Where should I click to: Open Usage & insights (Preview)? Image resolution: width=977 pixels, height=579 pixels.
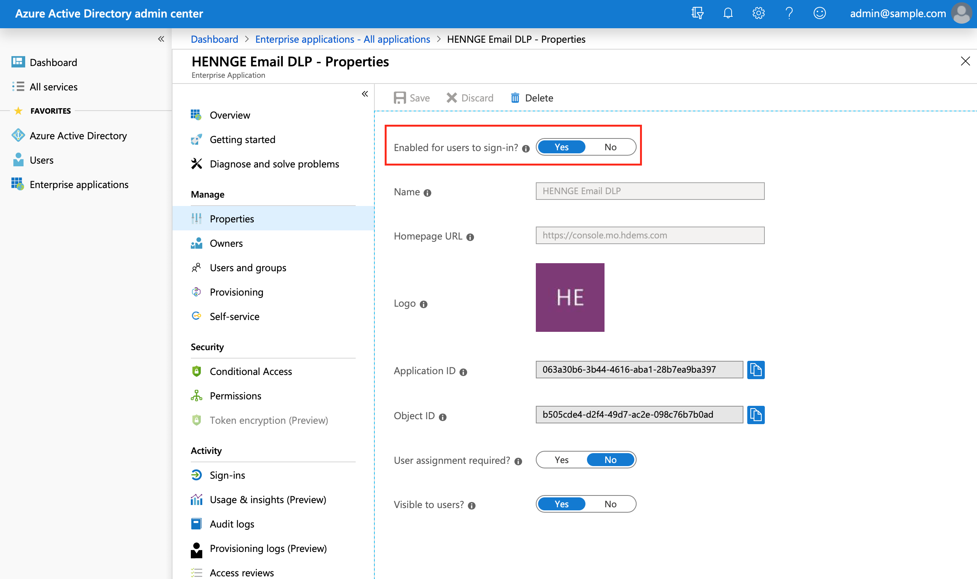coord(273,499)
